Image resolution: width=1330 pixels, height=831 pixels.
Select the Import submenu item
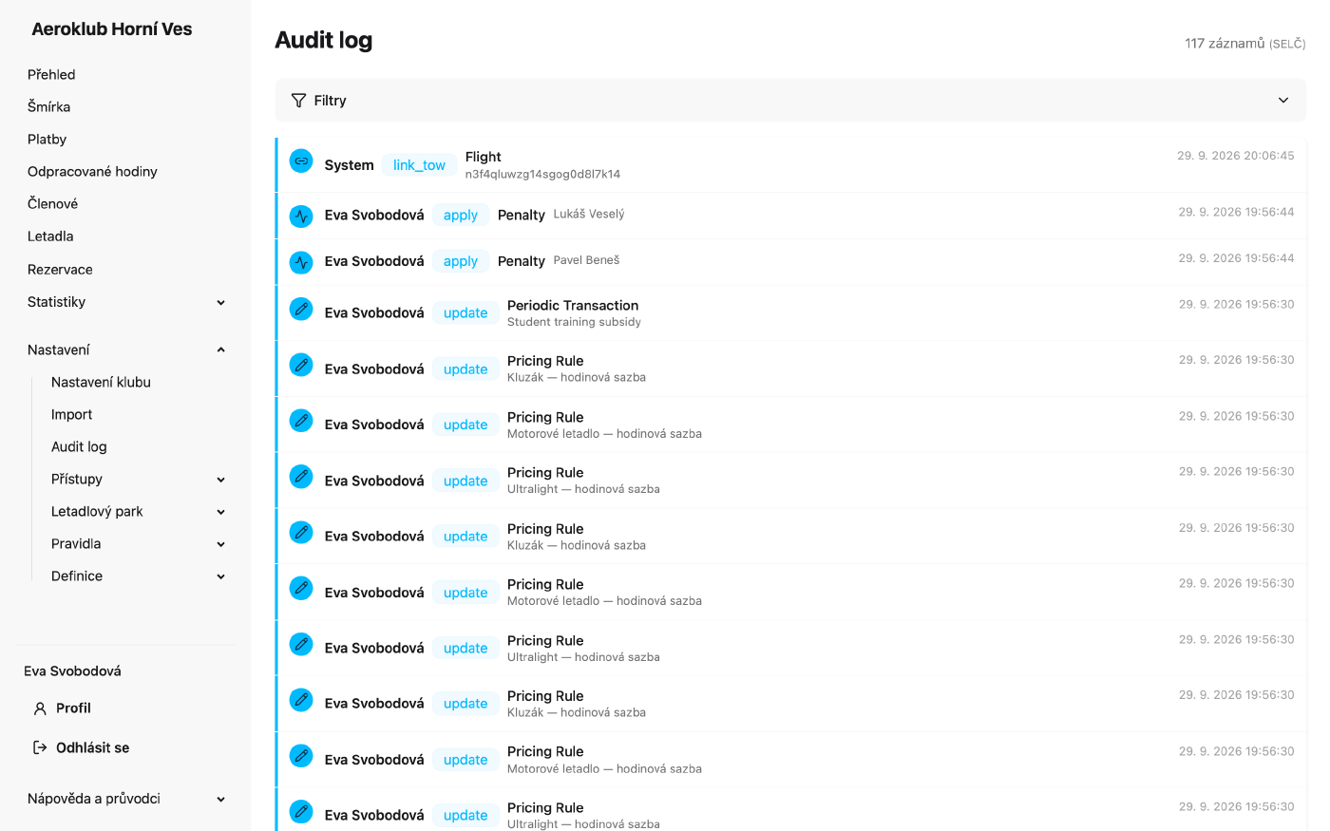coord(72,414)
